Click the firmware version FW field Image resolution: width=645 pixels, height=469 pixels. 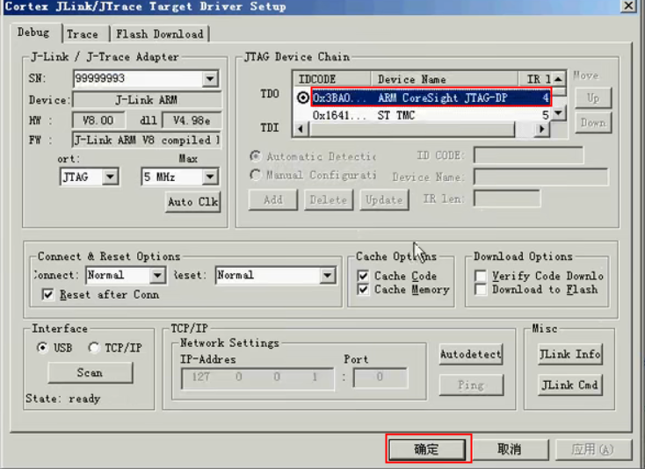pyautogui.click(x=147, y=141)
